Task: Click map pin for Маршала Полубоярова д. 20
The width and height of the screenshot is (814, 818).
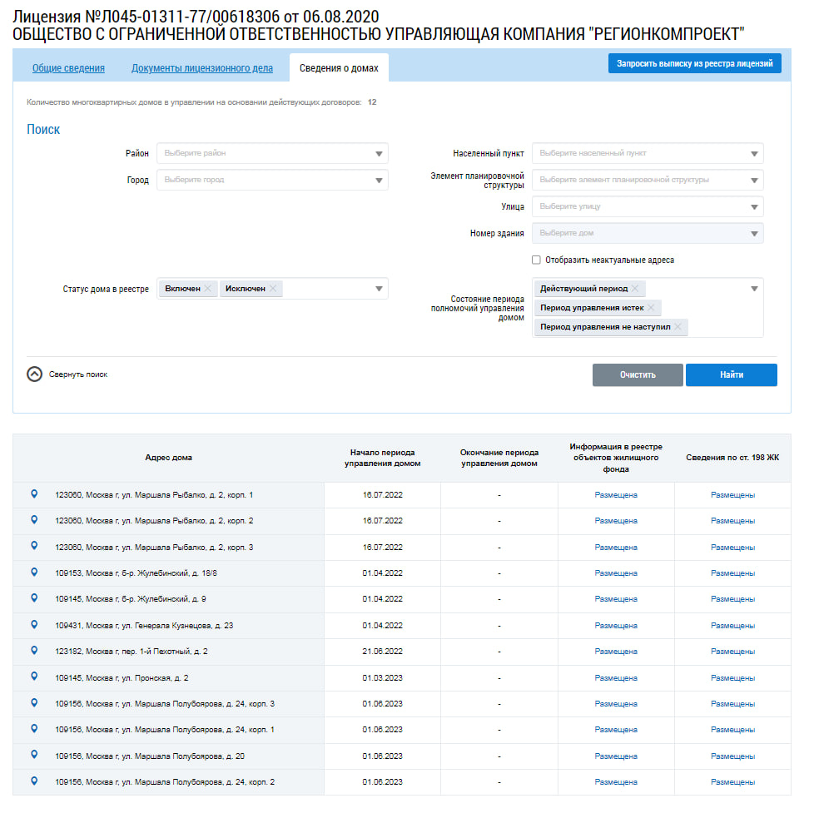Action: [34, 755]
